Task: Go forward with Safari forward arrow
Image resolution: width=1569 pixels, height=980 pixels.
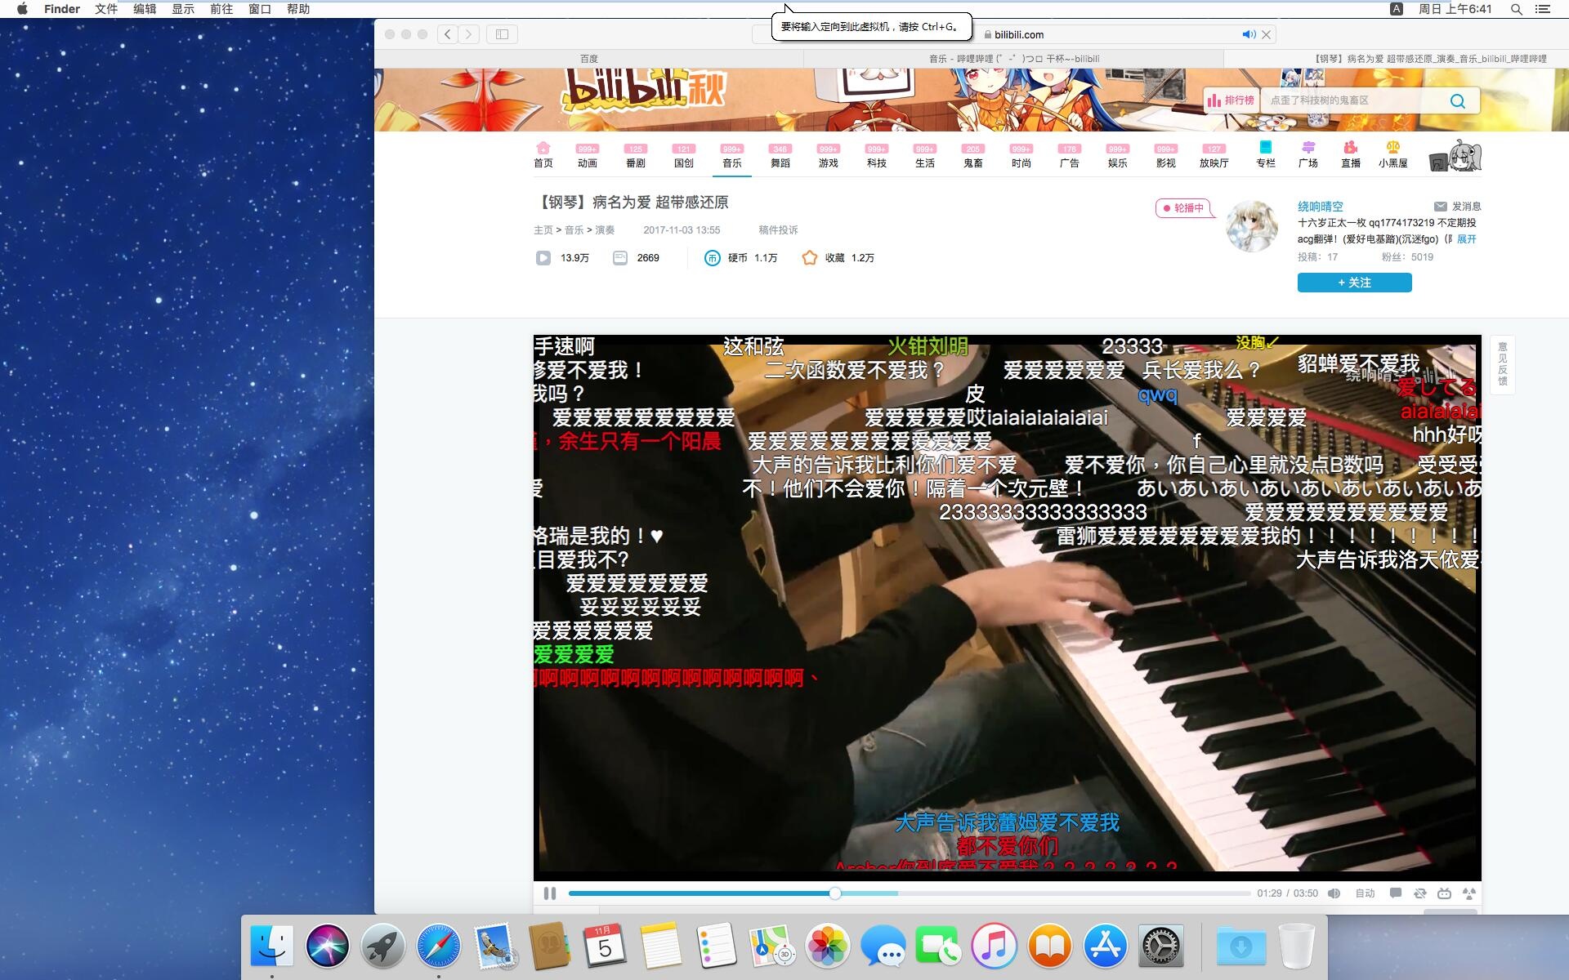Action: point(469,34)
